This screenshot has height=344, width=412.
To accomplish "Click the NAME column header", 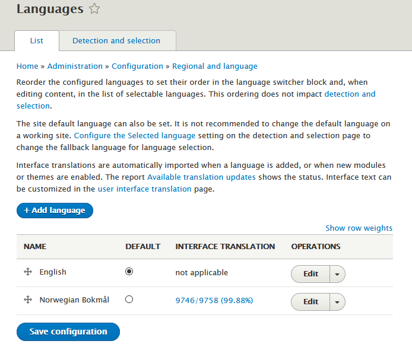I will click(35, 246).
